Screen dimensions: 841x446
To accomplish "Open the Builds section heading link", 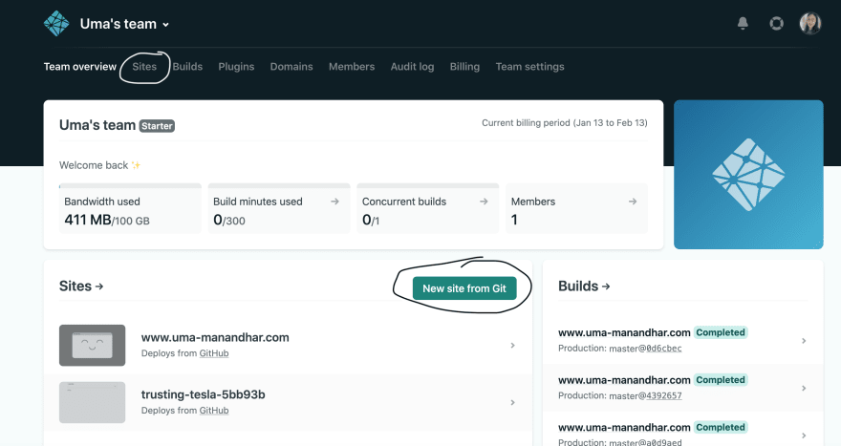I will [x=584, y=287].
